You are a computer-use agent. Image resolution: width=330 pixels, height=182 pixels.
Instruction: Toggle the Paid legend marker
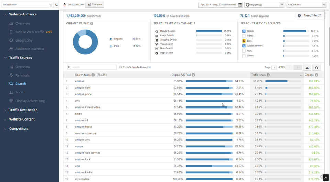point(111,46)
